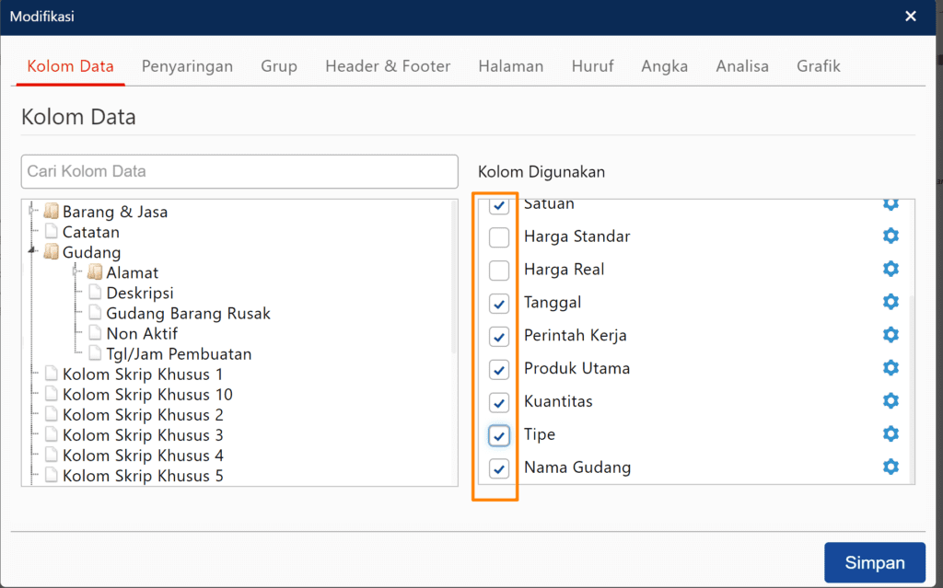Open settings gear for Perintah Kerja column

pyautogui.click(x=891, y=334)
